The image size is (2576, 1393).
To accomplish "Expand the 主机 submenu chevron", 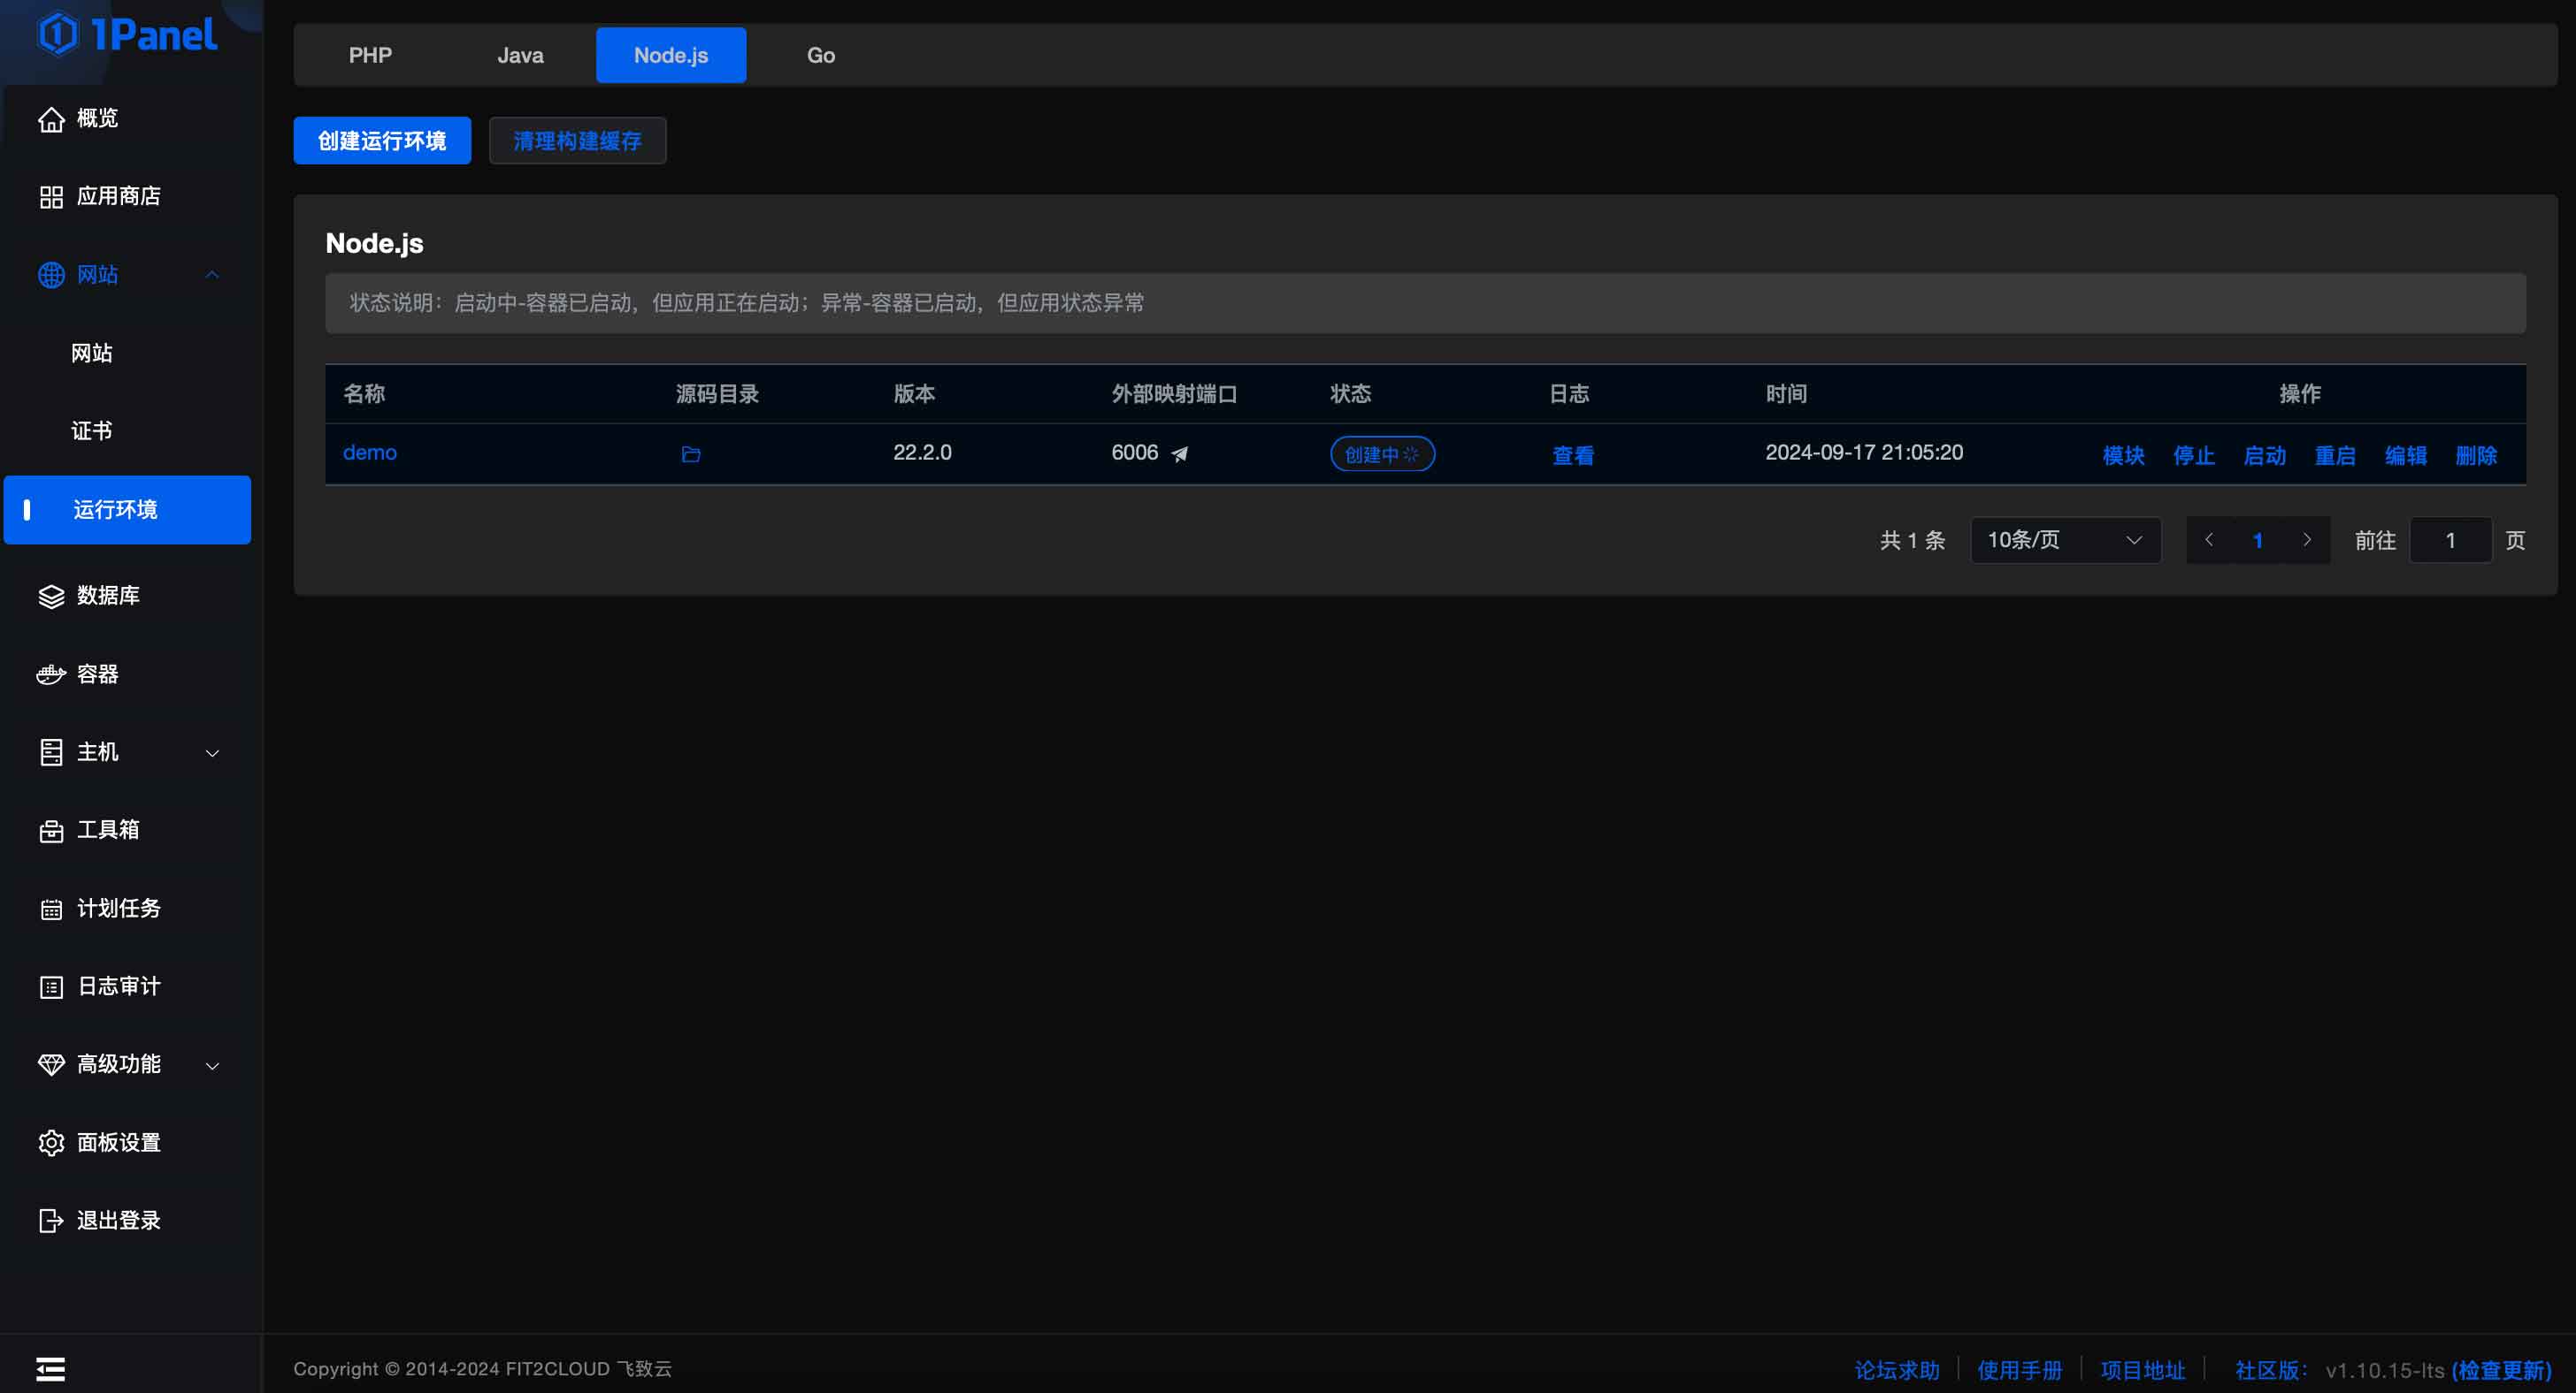I will (x=212, y=752).
